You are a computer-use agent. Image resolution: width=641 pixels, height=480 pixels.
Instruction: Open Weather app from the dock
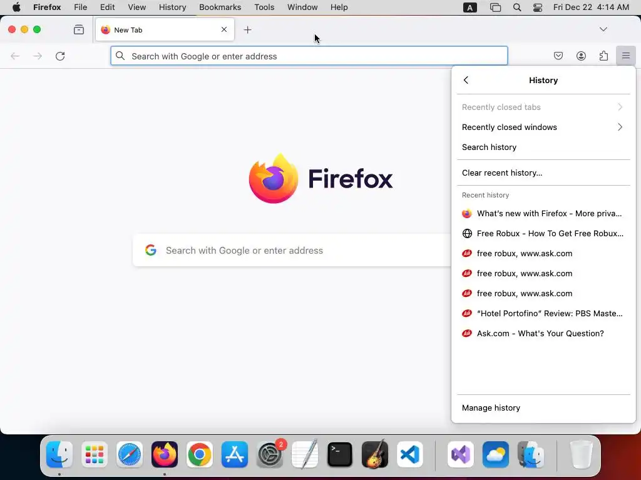[496, 454]
